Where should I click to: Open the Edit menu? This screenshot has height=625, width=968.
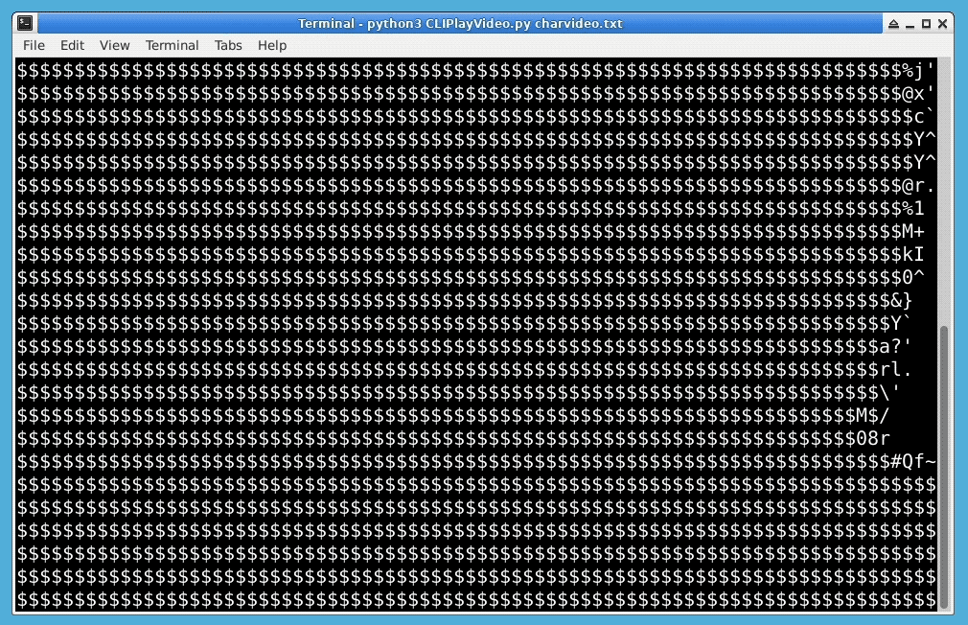72,45
